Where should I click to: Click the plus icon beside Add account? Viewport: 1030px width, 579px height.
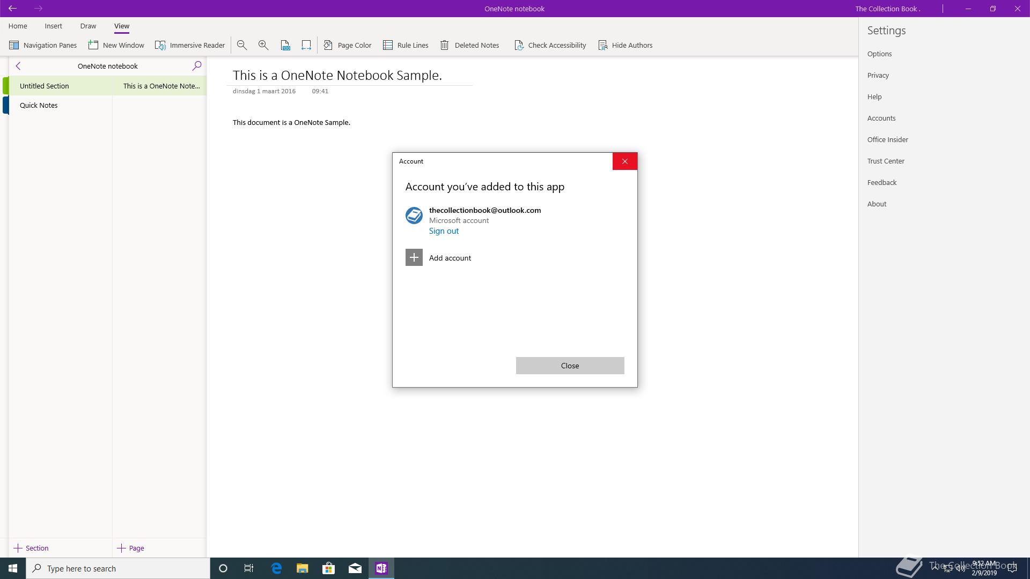click(414, 258)
